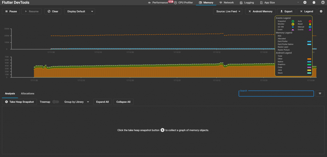Click the Graphics green legend swatch

click(x=309, y=64)
